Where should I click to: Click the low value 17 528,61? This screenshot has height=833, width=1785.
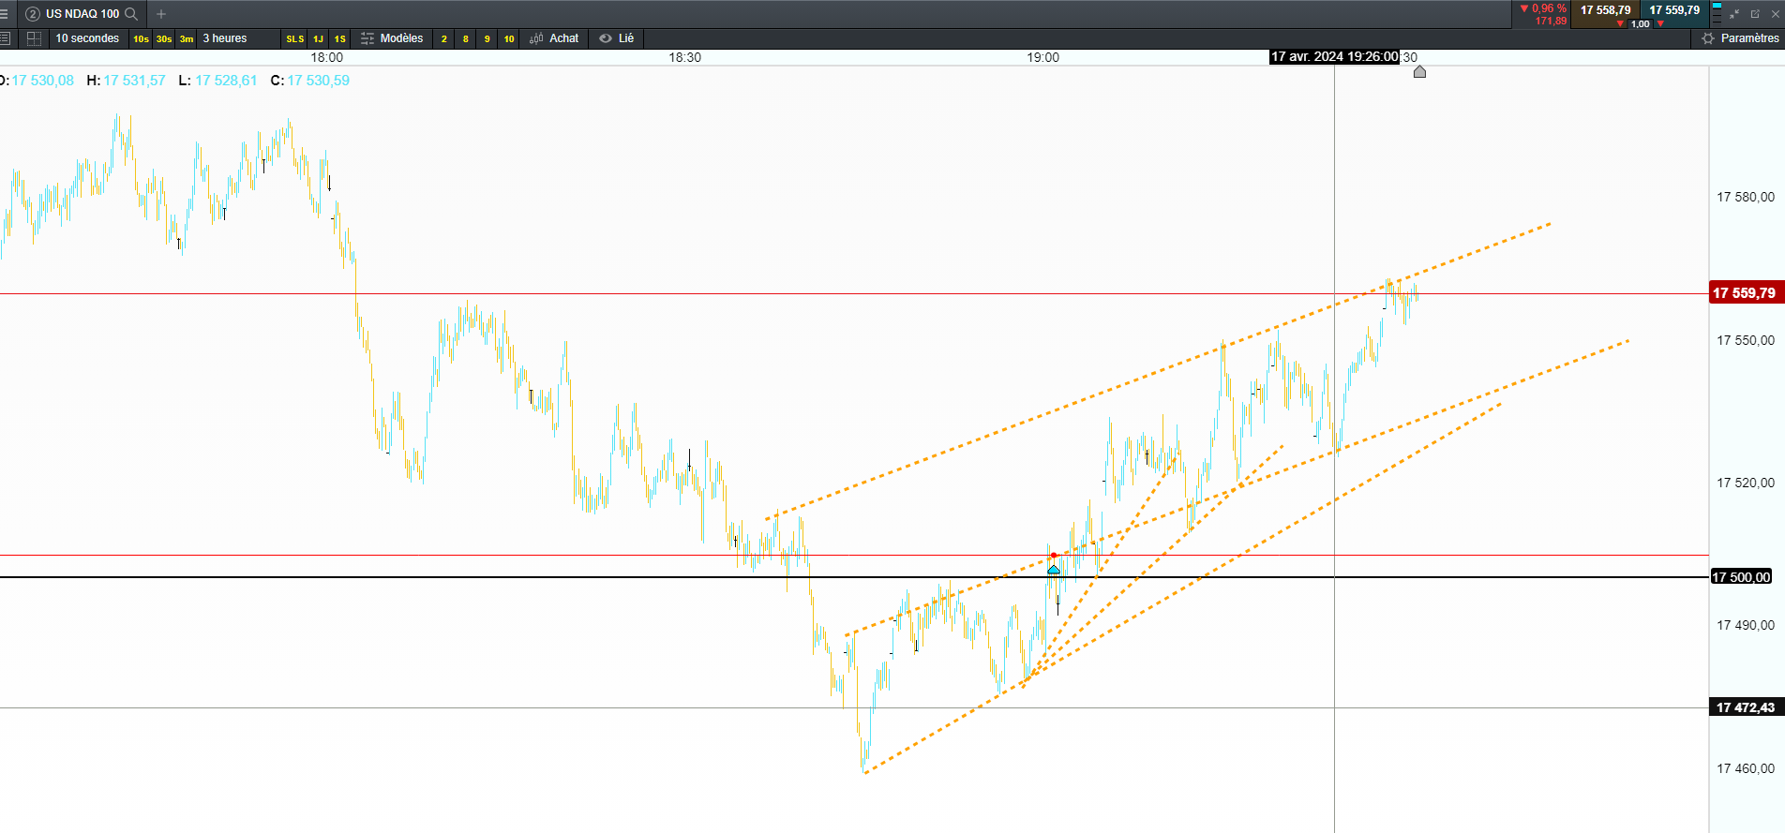point(226,81)
